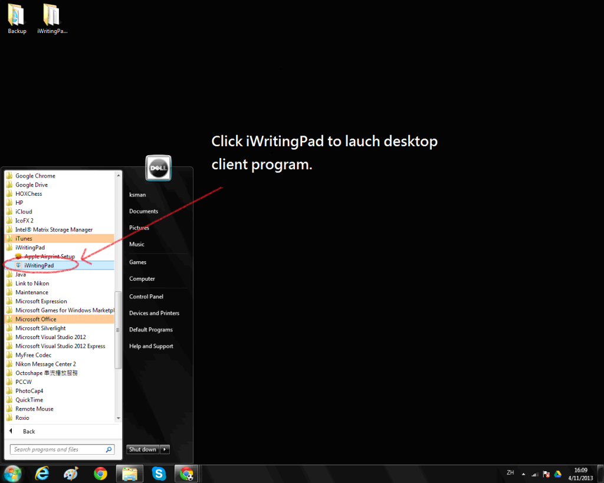Screen dimensions: 604x483
Task: Open the Shut down options arrow
Action: point(165,449)
